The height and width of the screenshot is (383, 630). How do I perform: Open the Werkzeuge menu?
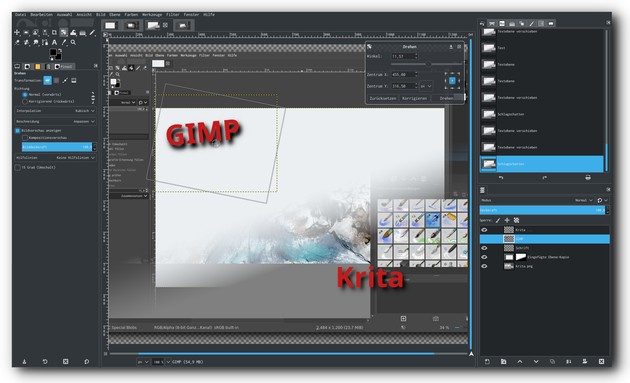152,14
